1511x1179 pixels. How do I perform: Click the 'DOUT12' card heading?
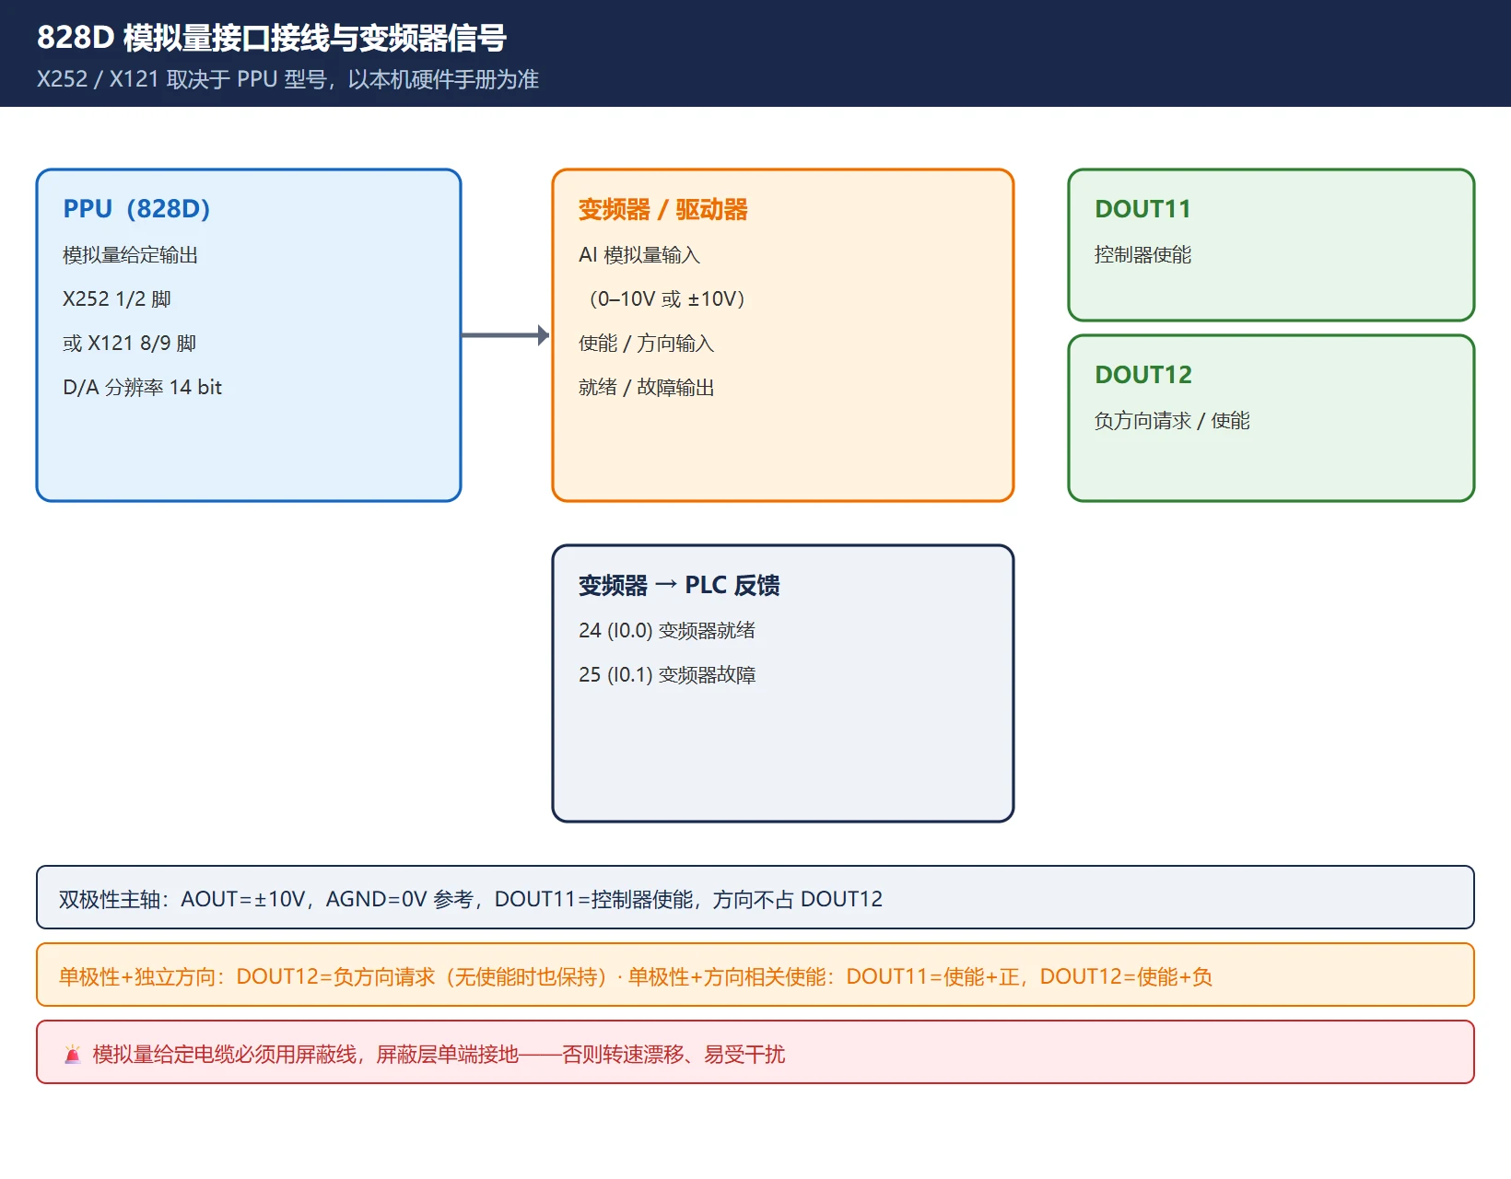tap(1143, 375)
